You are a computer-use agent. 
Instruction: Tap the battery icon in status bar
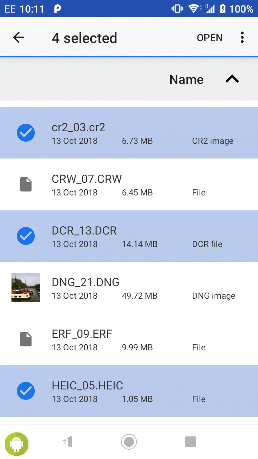223,9
